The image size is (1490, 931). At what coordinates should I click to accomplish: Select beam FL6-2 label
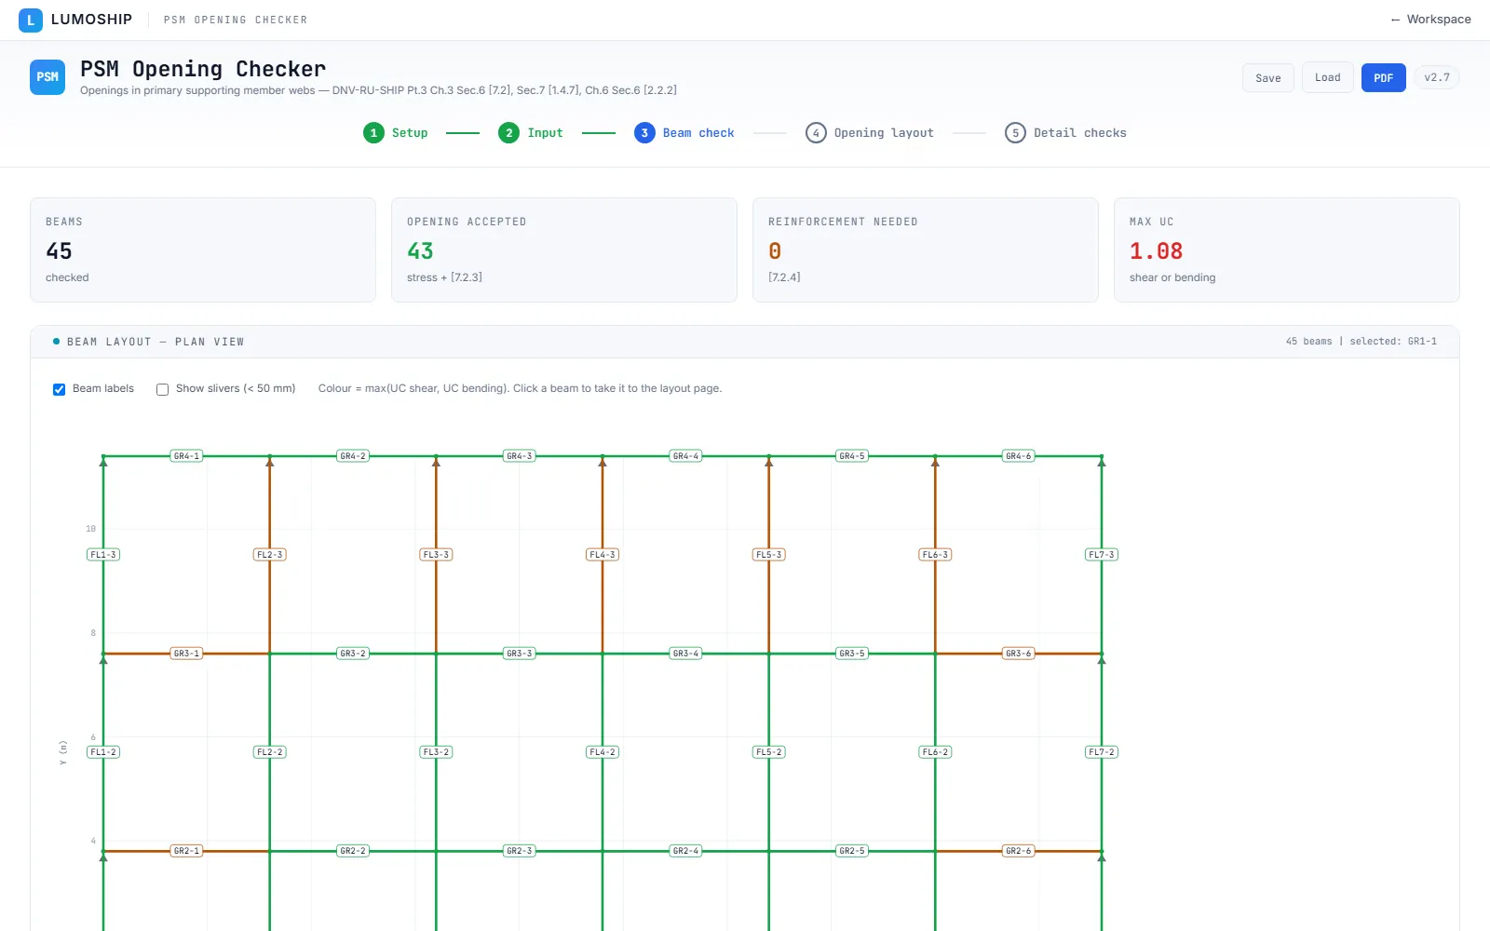point(935,752)
